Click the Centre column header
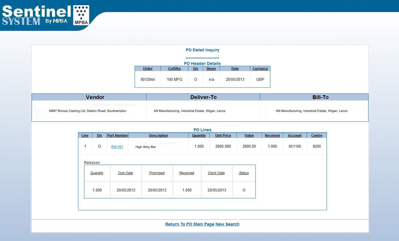This screenshot has height=241, width=399. point(317,136)
